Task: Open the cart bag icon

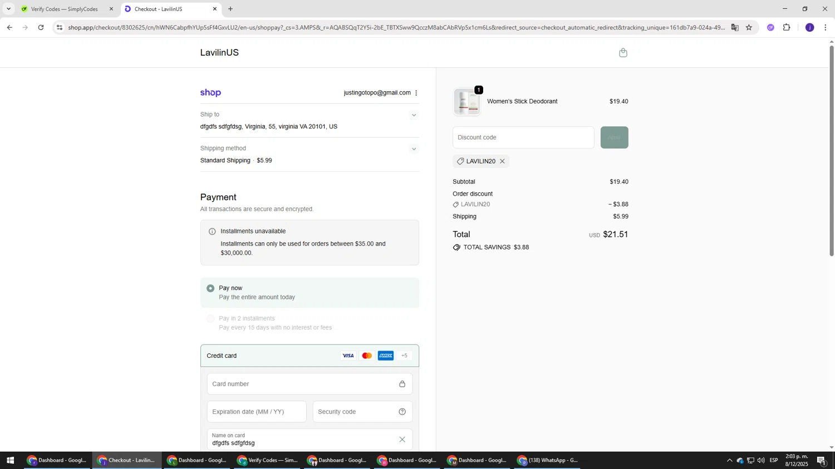Action: pyautogui.click(x=623, y=53)
